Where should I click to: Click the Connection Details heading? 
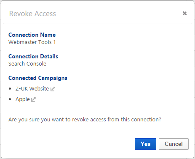[x=33, y=56]
